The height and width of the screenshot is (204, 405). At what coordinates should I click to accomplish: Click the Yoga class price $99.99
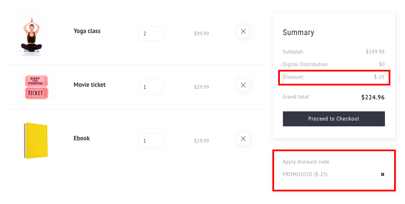pos(201,34)
